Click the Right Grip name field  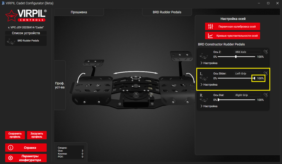coord(247,95)
